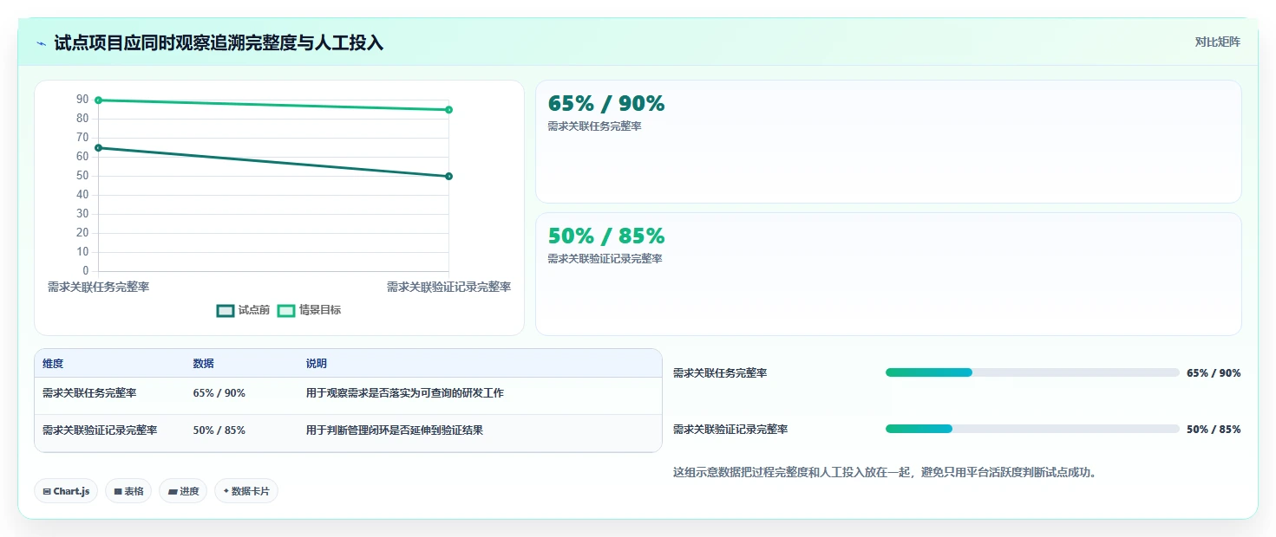The image size is (1276, 537).
Task: Click the 情景目标 data point at 85
Action: pyautogui.click(x=448, y=110)
